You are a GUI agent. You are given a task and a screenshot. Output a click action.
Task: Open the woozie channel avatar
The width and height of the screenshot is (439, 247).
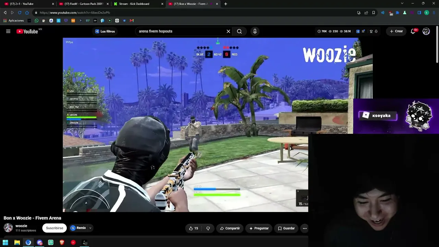[x=8, y=228]
